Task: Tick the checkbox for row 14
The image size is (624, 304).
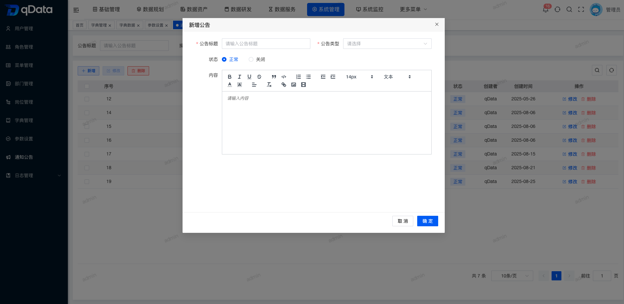Action: coord(87,112)
